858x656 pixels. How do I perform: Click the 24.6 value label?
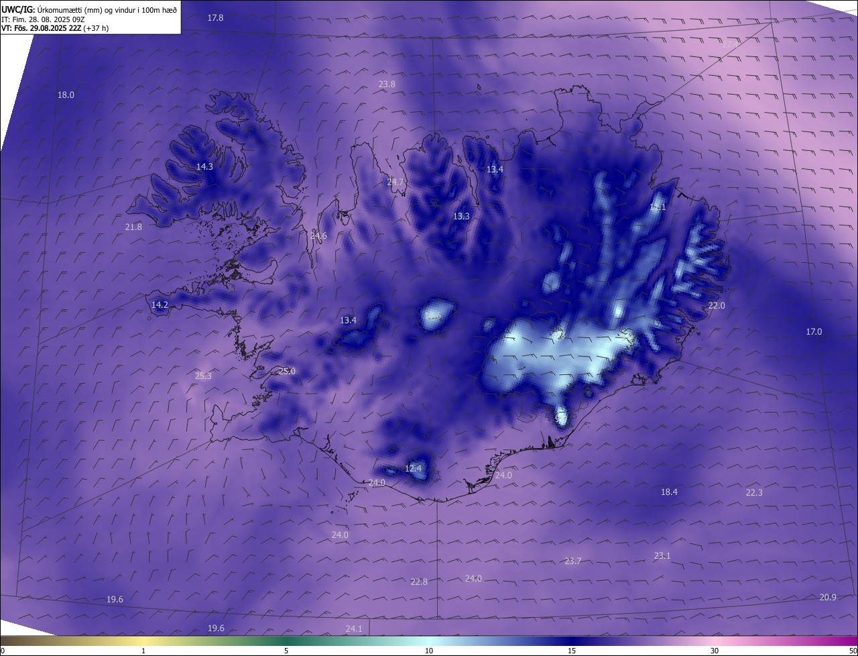318,236
